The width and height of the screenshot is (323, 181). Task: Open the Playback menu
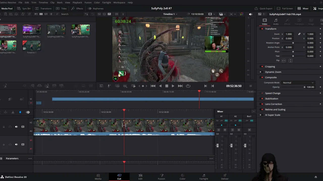point(77,3)
